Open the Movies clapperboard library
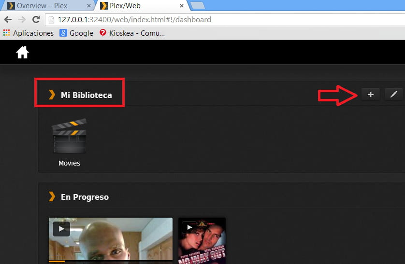The width and height of the screenshot is (405, 264). pos(69,137)
